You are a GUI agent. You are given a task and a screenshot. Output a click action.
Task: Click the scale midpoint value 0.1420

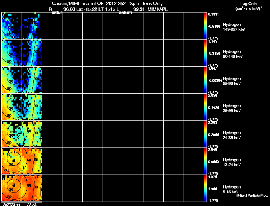click(214, 108)
